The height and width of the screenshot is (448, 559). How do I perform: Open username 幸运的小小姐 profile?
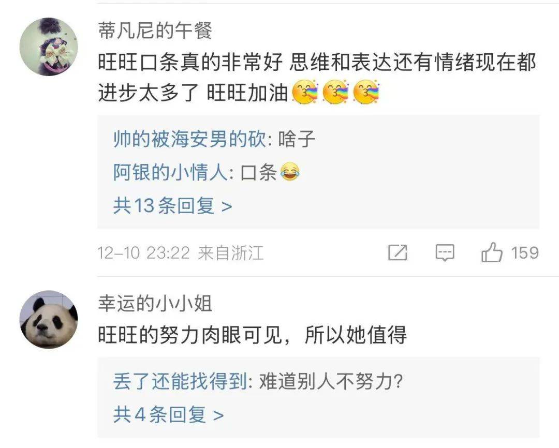pyautogui.click(x=155, y=304)
